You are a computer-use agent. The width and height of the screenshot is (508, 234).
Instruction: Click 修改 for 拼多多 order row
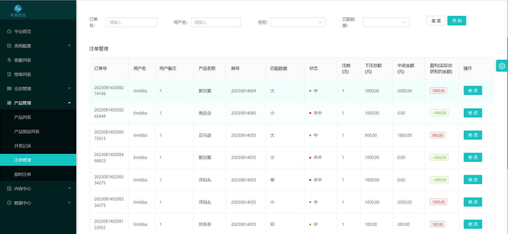point(473,224)
